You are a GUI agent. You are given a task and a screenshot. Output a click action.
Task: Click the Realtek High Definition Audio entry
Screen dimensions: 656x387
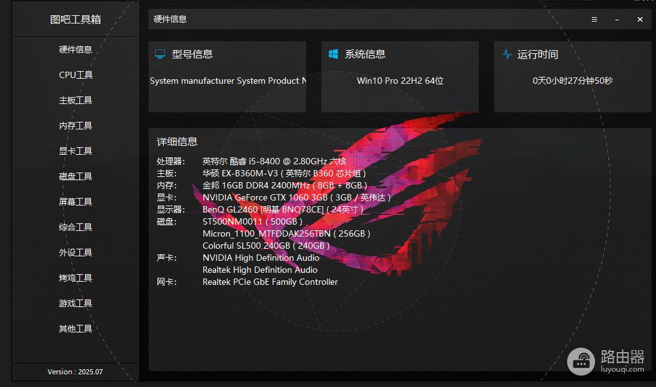260,270
